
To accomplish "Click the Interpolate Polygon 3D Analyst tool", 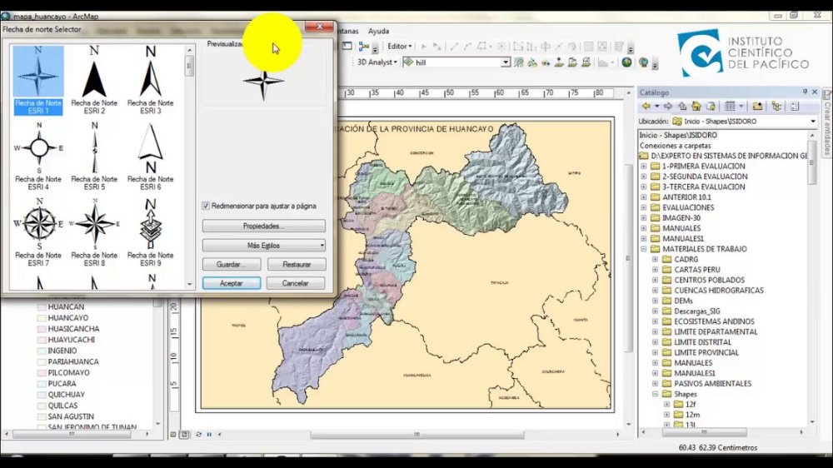I will 586,62.
